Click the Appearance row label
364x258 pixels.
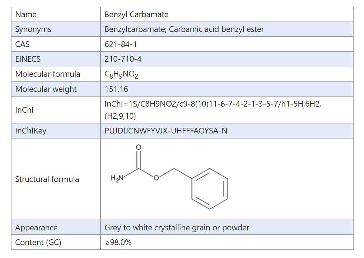[x=36, y=228]
